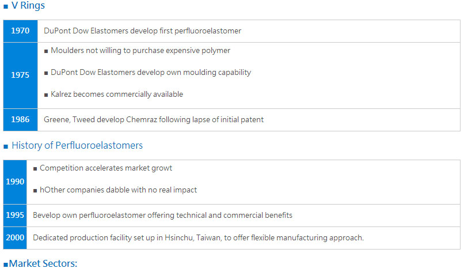Click the 1995 year cell
The height and width of the screenshot is (272, 464).
point(15,216)
